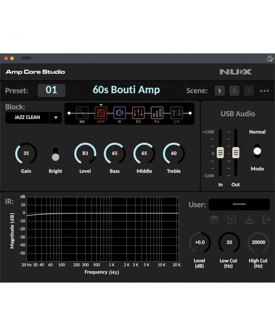Viewport: 275px width, 336px height.
Task: Click the USB device status icon
Action: (x=270, y=58)
